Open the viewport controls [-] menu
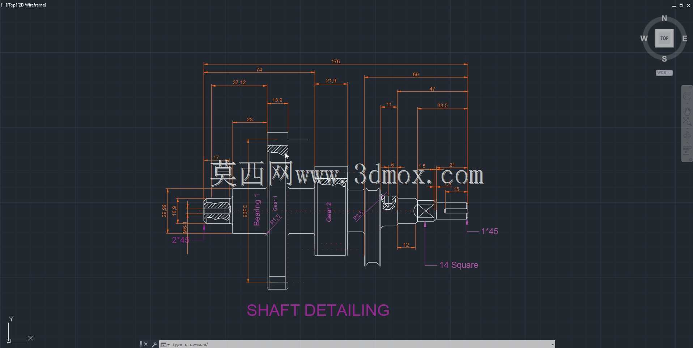 (4, 5)
